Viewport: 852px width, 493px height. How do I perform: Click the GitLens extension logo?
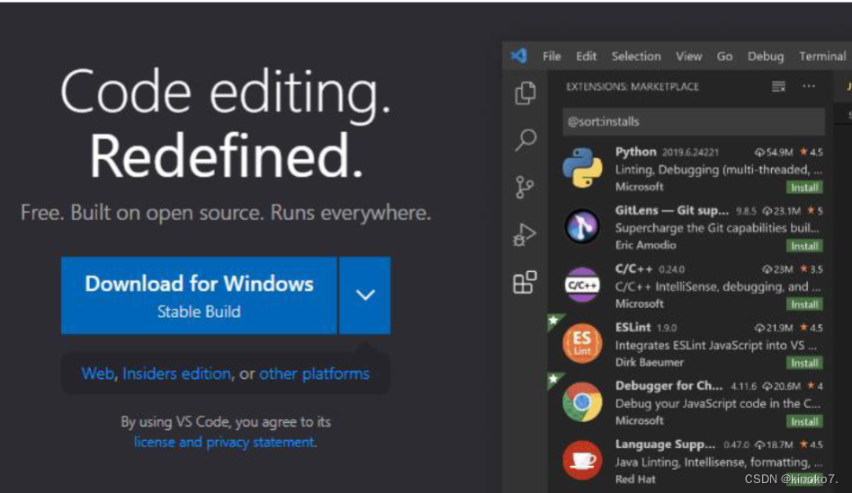[x=582, y=226]
